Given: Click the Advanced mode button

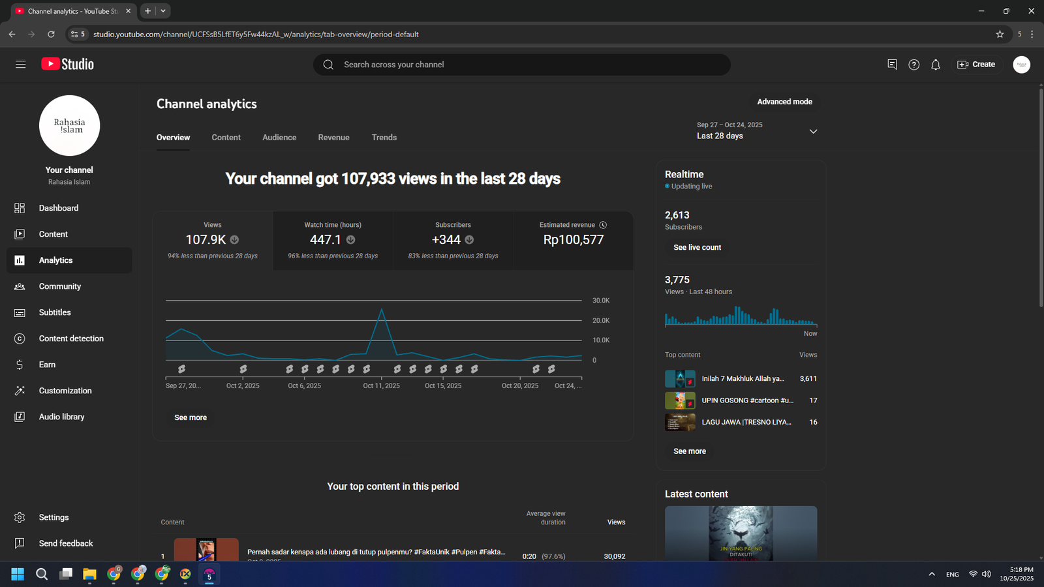Looking at the screenshot, I should coord(784,102).
